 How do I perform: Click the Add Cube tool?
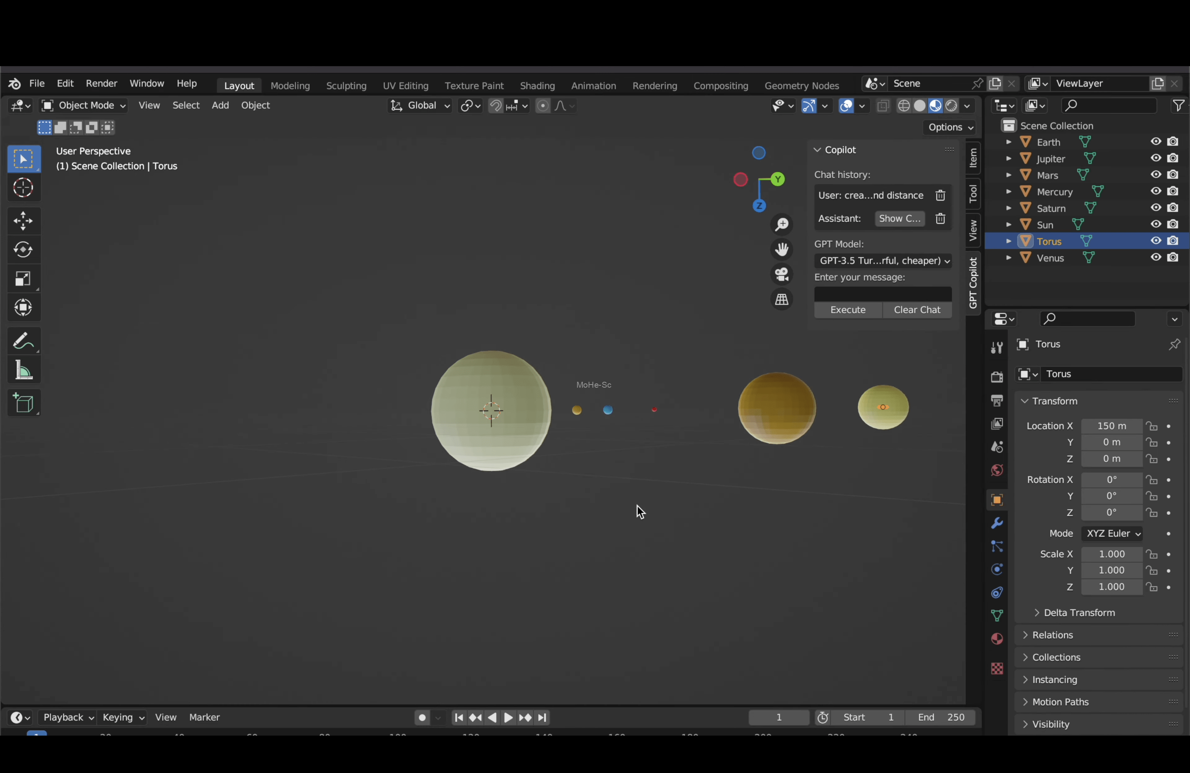tap(24, 403)
